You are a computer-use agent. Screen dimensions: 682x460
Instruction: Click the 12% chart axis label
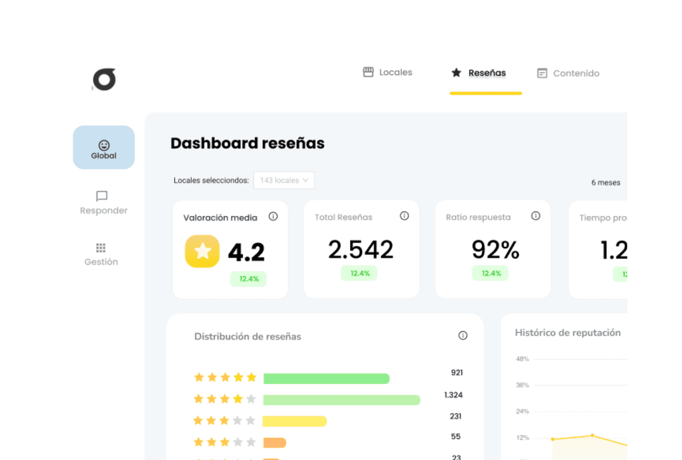tap(523, 438)
